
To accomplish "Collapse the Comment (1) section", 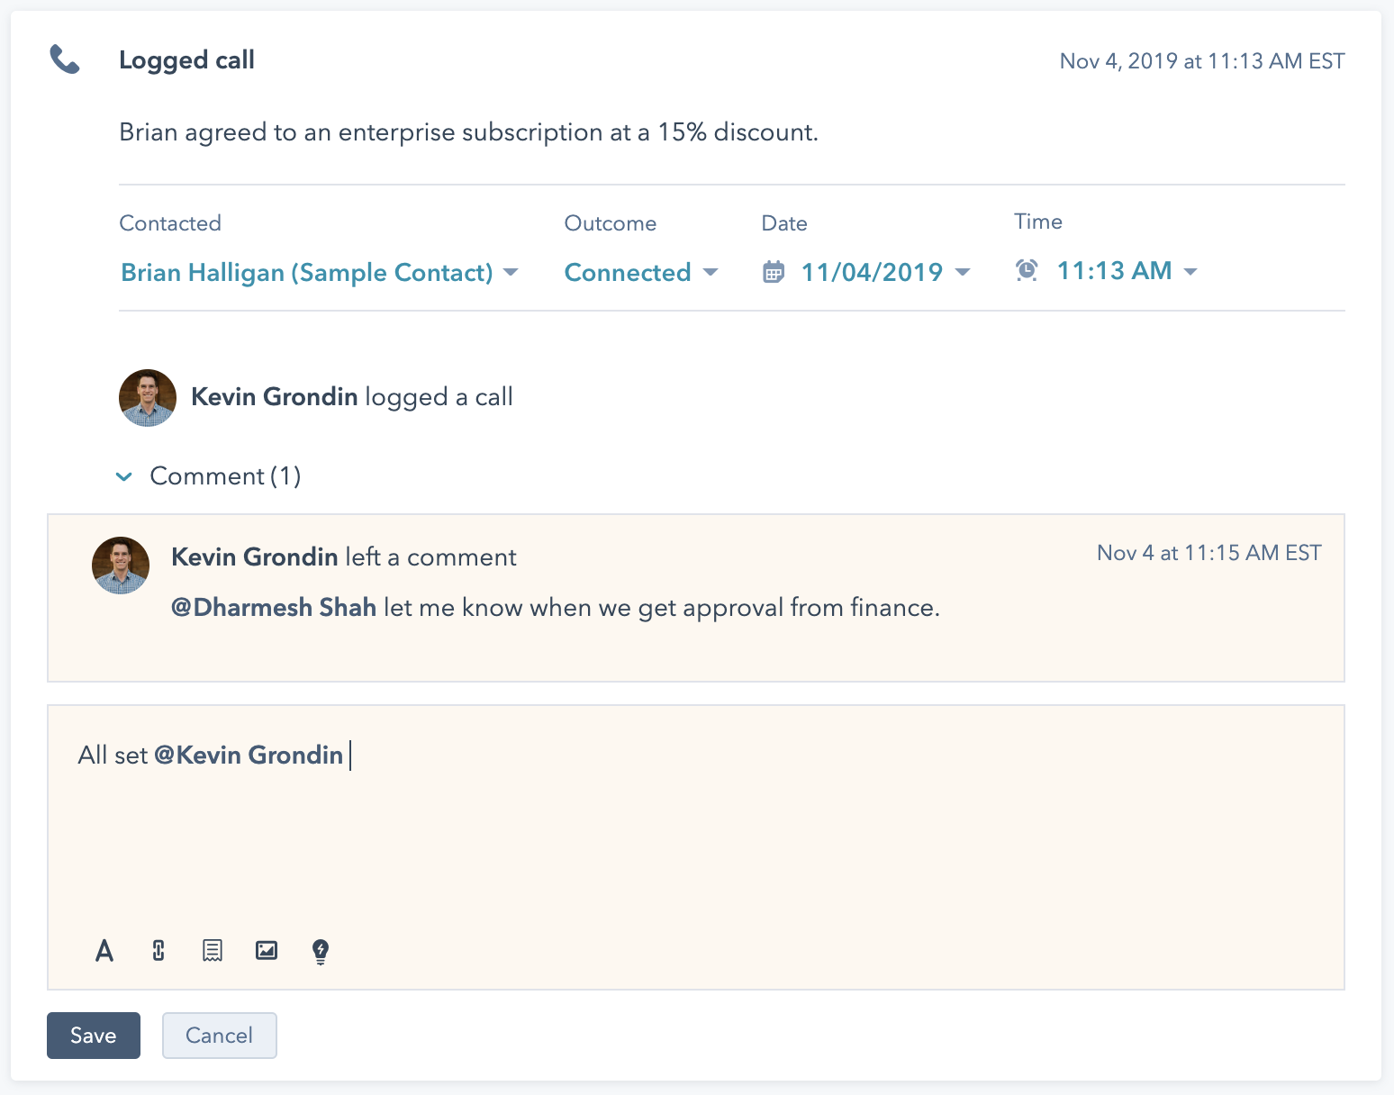I will point(125,476).
